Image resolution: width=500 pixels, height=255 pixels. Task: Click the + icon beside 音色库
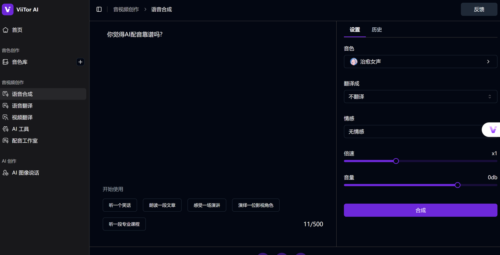point(80,62)
